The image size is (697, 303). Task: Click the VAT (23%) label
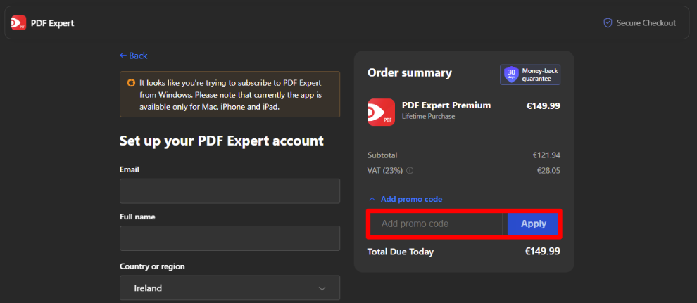pyautogui.click(x=385, y=170)
